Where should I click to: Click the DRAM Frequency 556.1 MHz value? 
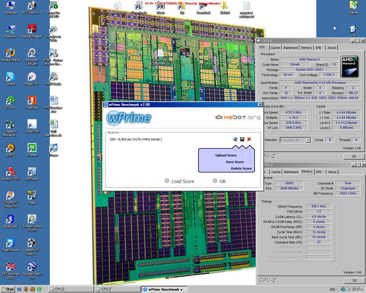click(x=319, y=206)
